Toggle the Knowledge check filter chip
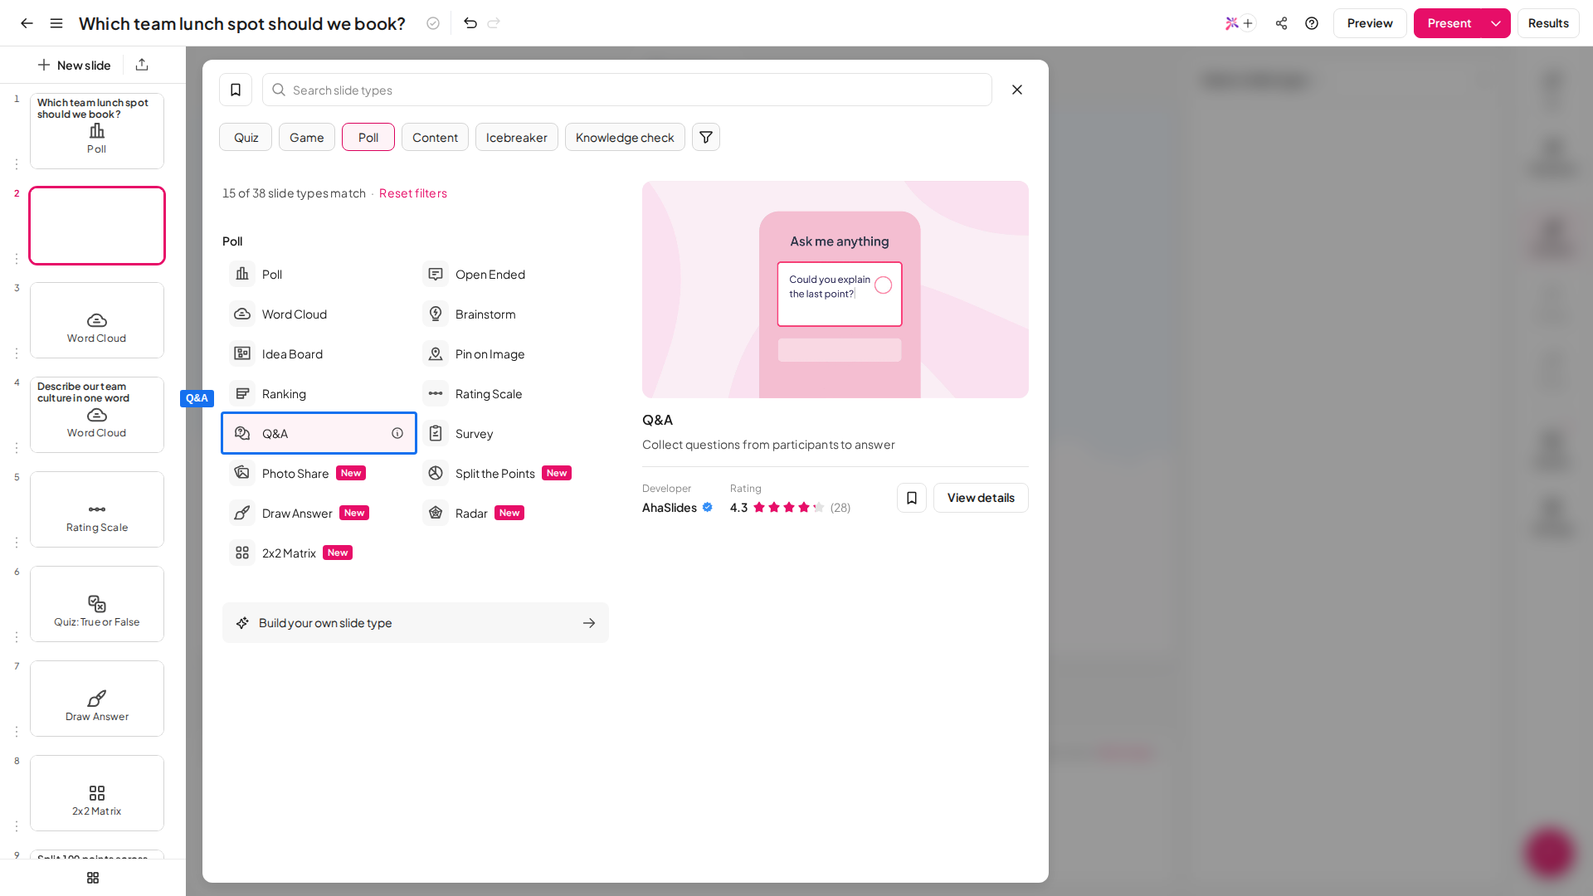 [625, 137]
